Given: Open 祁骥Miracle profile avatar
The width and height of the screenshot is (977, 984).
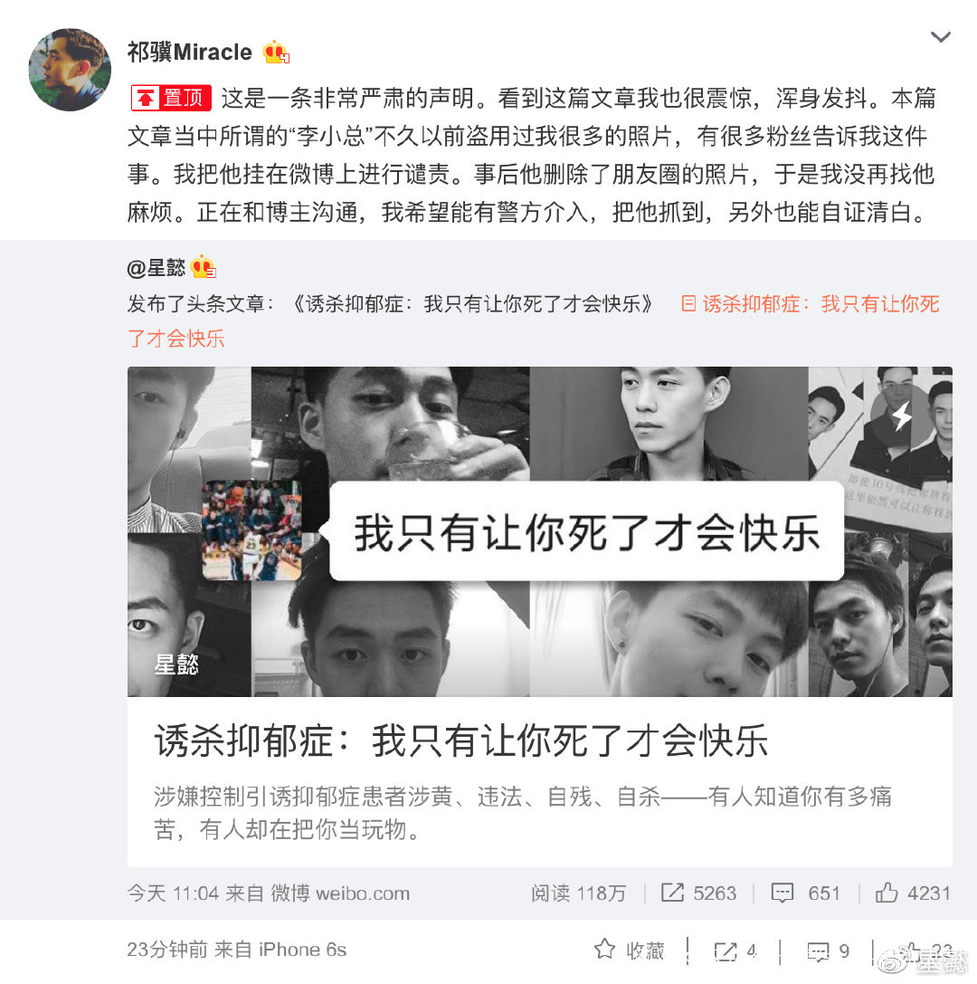Looking at the screenshot, I should coord(70,70).
